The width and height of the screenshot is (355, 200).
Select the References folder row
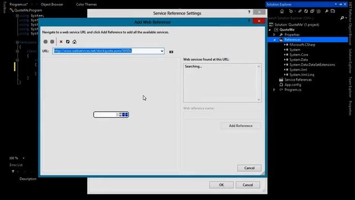pyautogui.click(x=308, y=39)
